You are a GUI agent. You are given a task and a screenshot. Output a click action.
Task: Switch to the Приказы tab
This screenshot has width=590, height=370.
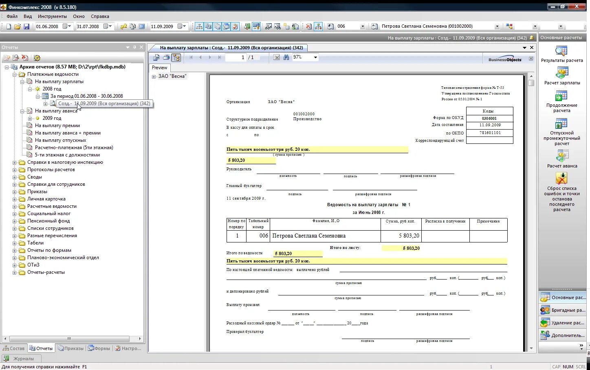tap(70, 348)
